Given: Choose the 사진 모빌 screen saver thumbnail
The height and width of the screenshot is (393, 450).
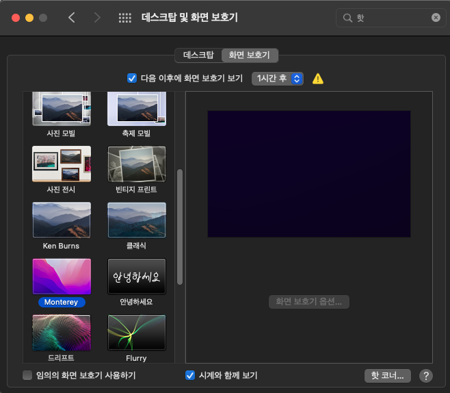Looking at the screenshot, I should [62, 109].
